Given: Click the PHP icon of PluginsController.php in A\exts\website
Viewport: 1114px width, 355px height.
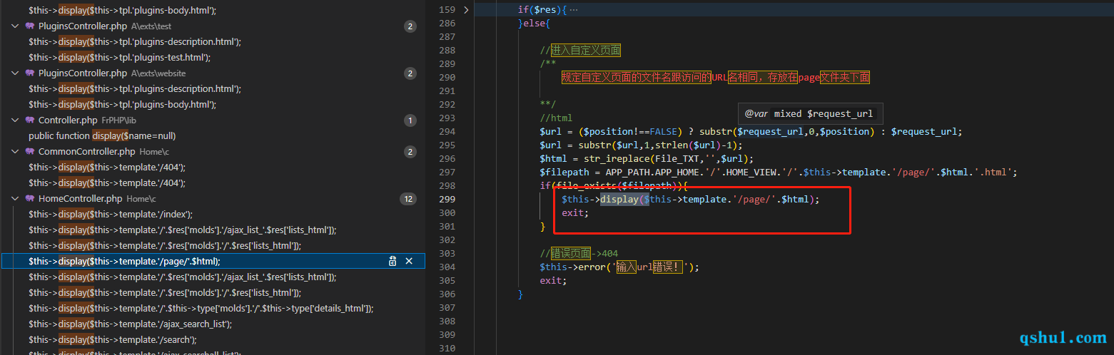Looking at the screenshot, I should pos(30,73).
